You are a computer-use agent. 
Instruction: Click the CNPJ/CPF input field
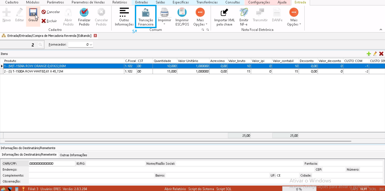pyautogui.click(x=52, y=163)
